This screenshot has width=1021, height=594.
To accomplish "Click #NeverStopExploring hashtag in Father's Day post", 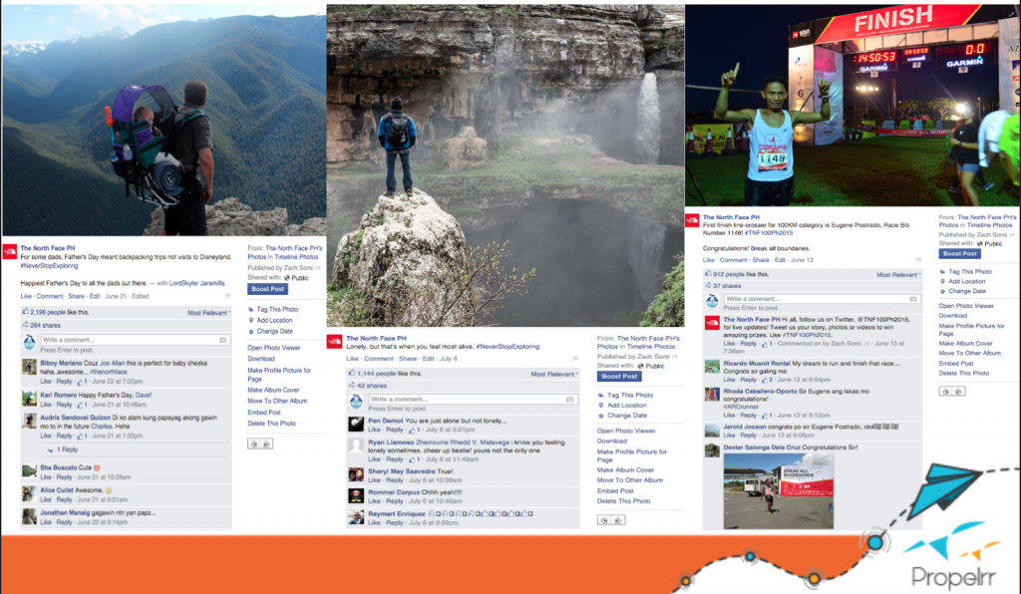I will pos(49,265).
